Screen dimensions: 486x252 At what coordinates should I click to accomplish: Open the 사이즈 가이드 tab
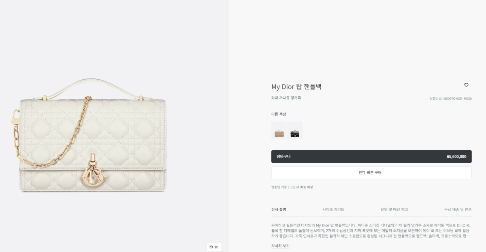point(333,210)
